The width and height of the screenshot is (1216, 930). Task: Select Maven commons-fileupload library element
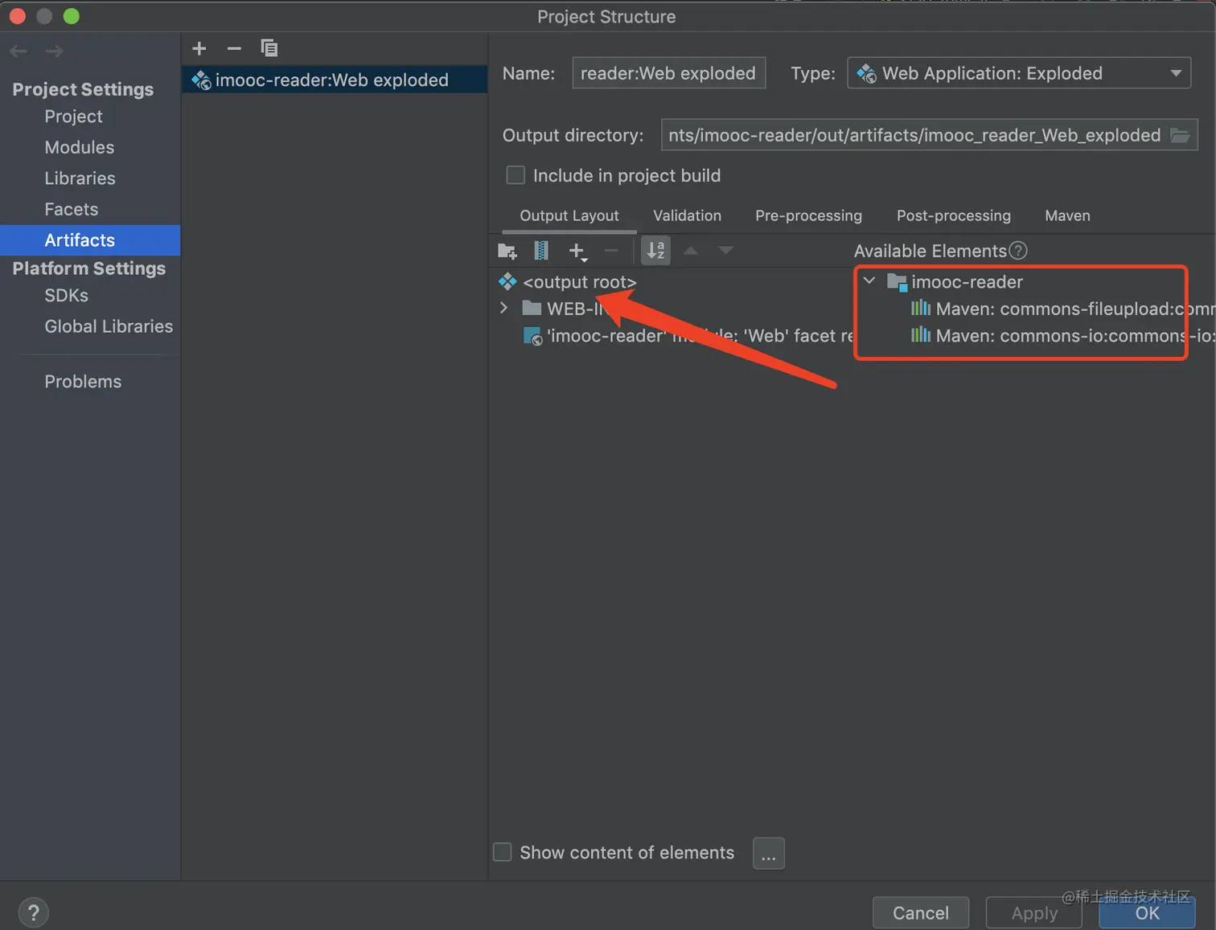[1062, 309]
